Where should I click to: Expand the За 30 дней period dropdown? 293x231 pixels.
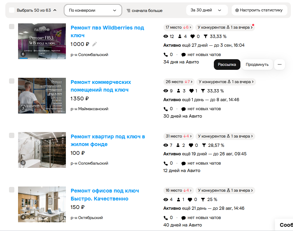207,10
